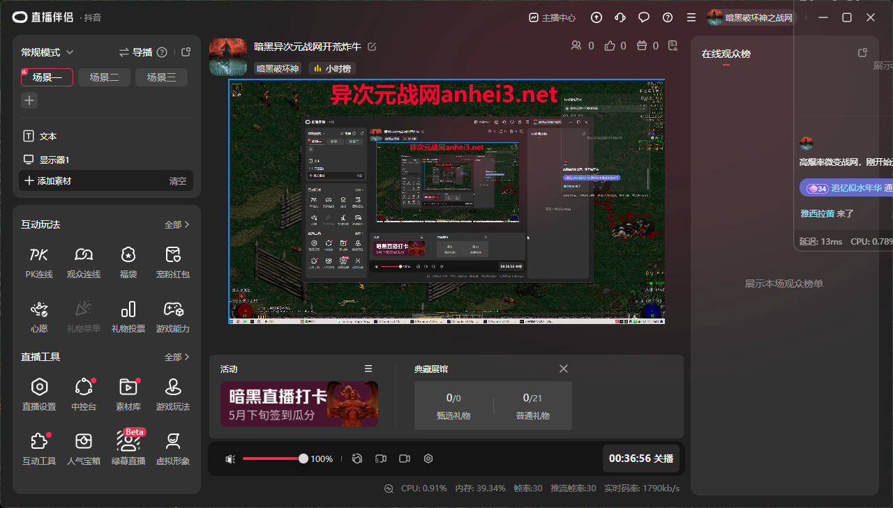Open the 主播中心 streamer center
The width and height of the screenshot is (893, 508).
click(552, 17)
